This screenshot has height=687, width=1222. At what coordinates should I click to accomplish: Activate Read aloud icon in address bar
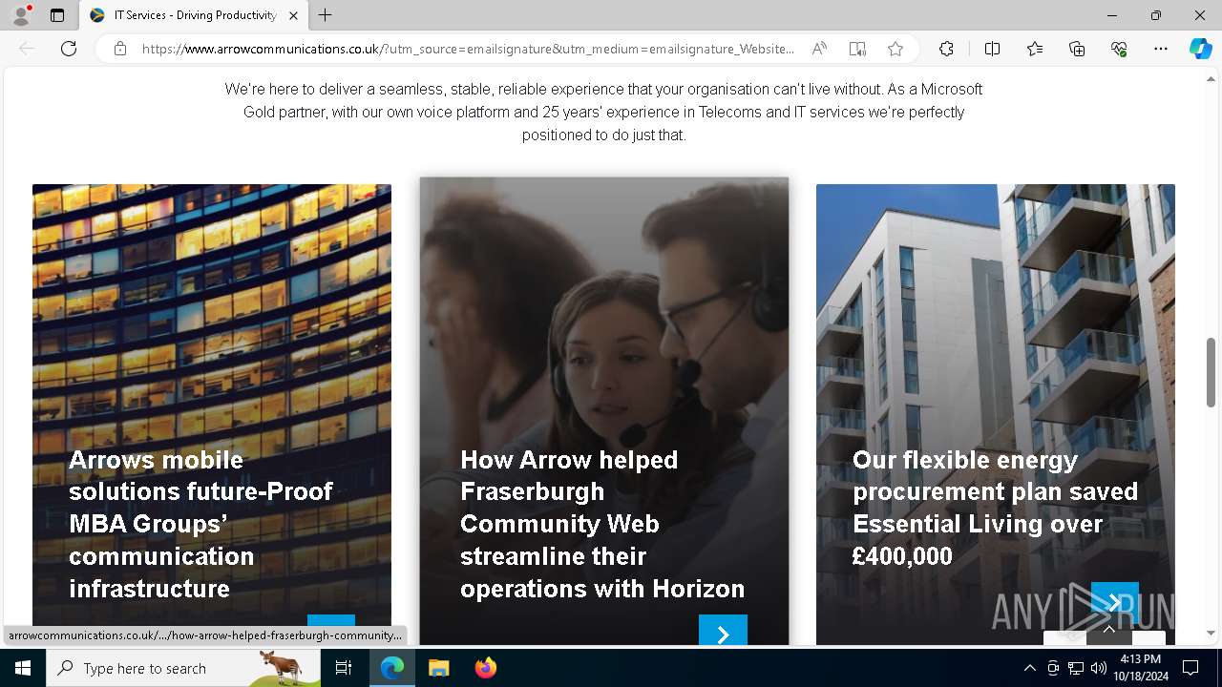pyautogui.click(x=819, y=49)
